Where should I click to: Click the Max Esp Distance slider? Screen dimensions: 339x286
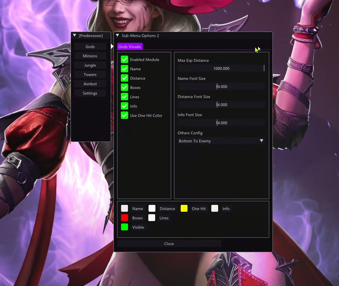coord(221,68)
